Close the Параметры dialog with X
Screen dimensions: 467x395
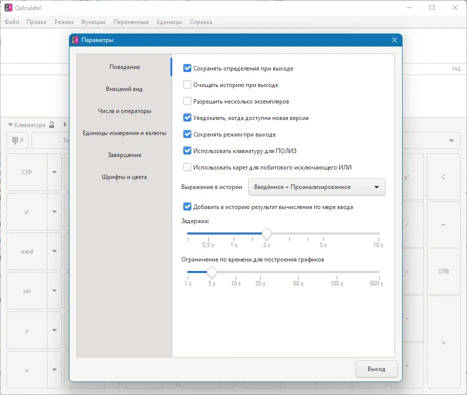tap(395, 40)
